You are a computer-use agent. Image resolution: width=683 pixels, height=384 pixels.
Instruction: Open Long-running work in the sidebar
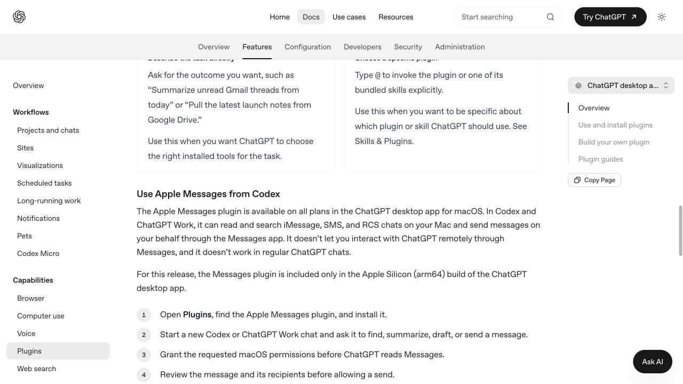pos(49,201)
